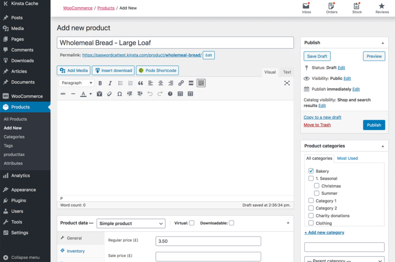Image resolution: width=395 pixels, height=262 pixels.
Task: Select the Most Used categories tab
Action: 347,158
